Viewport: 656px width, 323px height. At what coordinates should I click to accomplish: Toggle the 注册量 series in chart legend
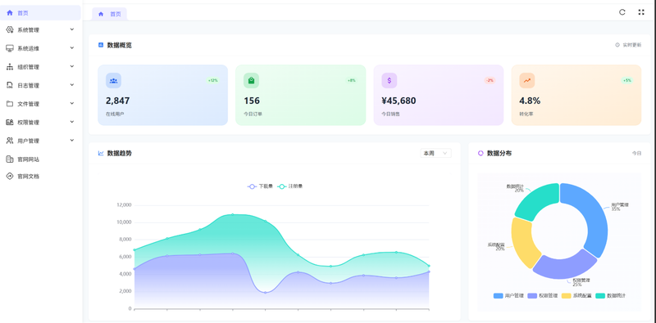[290, 186]
